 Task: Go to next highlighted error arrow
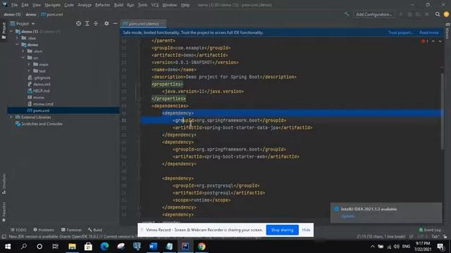pyautogui.click(x=440, y=41)
